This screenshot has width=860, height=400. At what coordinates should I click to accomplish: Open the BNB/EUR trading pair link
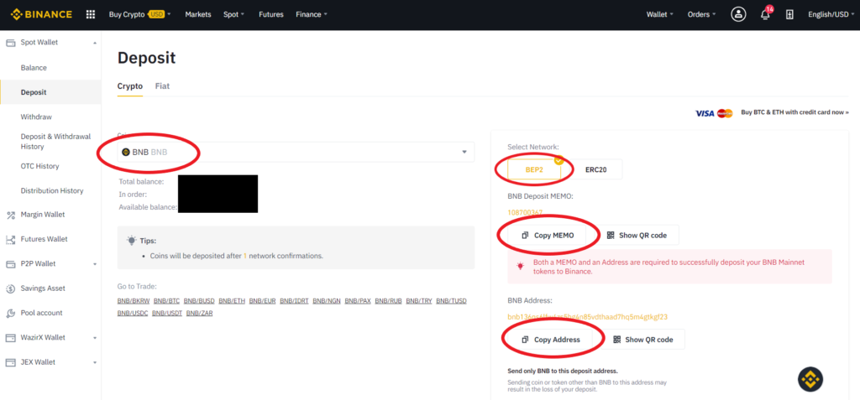click(263, 301)
